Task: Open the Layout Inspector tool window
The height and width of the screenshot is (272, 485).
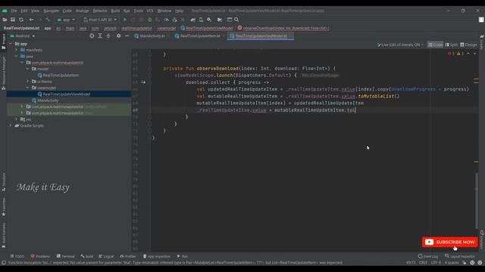Action: (x=461, y=256)
